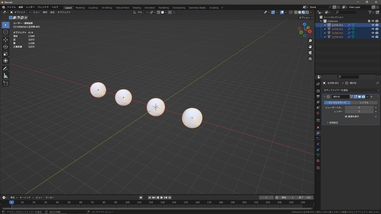Open the Output properties tab
The width and height of the screenshot is (381, 214).
(318, 96)
